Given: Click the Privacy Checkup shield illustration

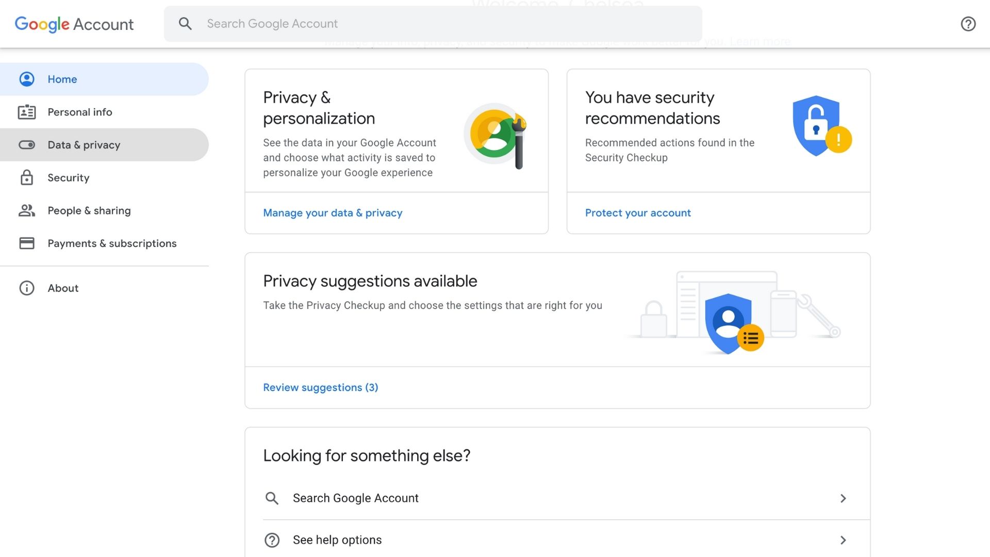Looking at the screenshot, I should pos(734,323).
